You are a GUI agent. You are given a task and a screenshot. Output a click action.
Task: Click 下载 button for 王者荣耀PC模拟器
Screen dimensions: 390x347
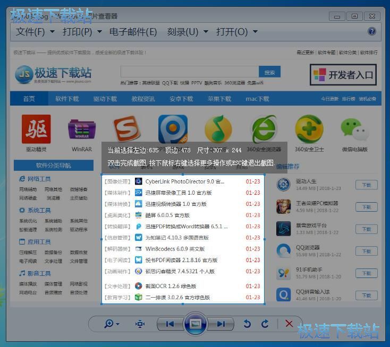coord(367,207)
